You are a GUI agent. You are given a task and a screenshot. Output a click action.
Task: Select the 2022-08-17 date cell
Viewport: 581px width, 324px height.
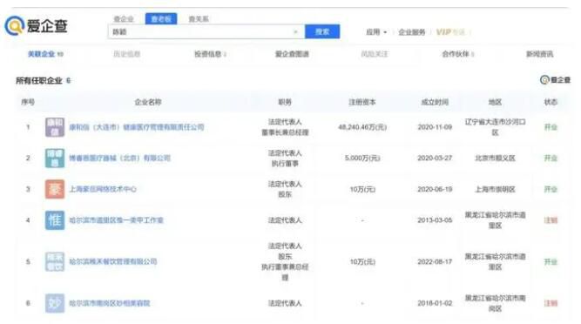pyautogui.click(x=435, y=262)
